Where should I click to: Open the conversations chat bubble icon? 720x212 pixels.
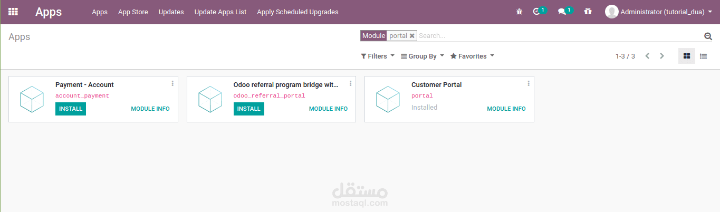[x=562, y=12]
